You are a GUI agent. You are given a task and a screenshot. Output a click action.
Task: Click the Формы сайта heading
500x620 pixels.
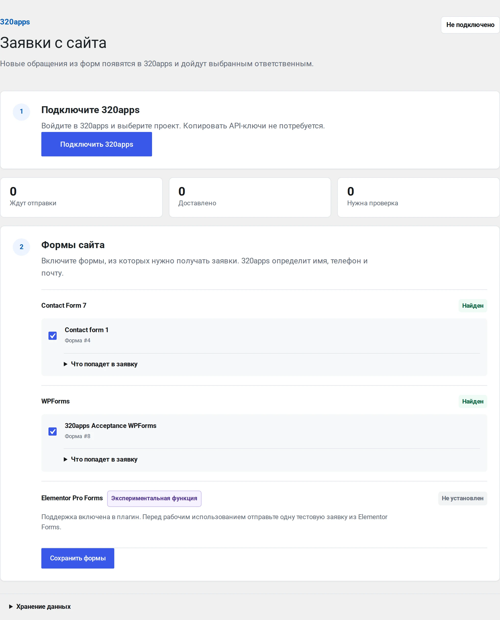(73, 245)
